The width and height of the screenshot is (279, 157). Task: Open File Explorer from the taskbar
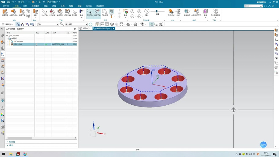[11, 154]
